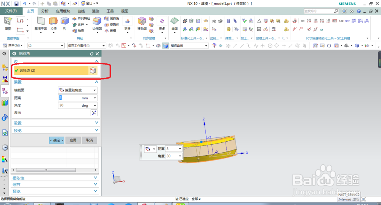Open 更多 in the 特征 group
The image size is (381, 205).
127,24
